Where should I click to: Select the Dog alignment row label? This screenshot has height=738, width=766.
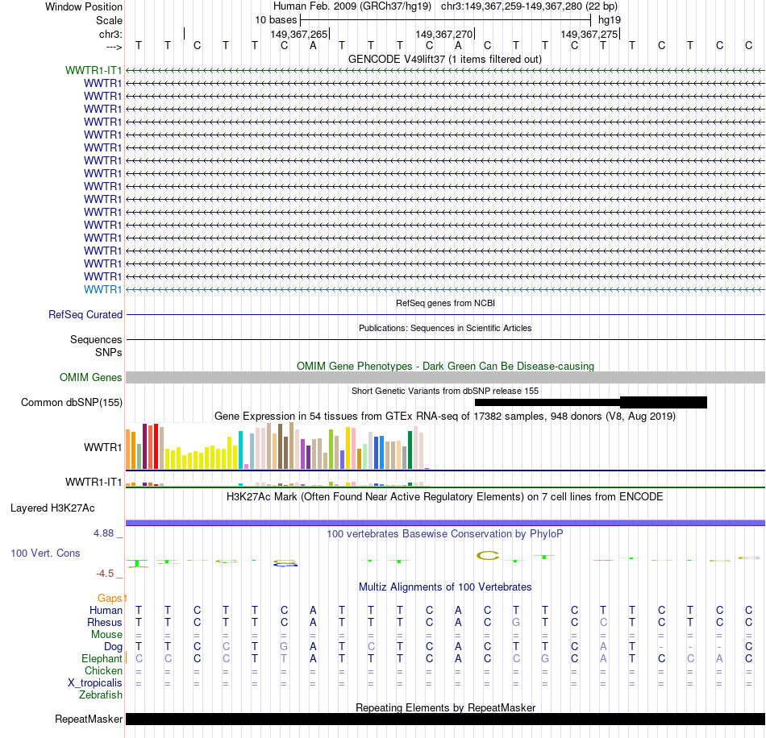tap(113, 647)
